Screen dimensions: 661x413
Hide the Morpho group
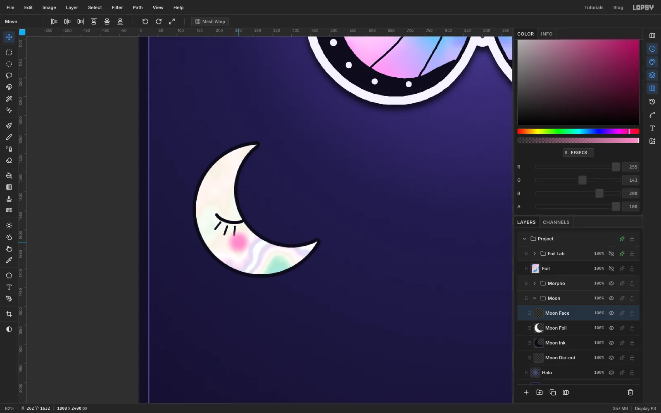pos(611,283)
